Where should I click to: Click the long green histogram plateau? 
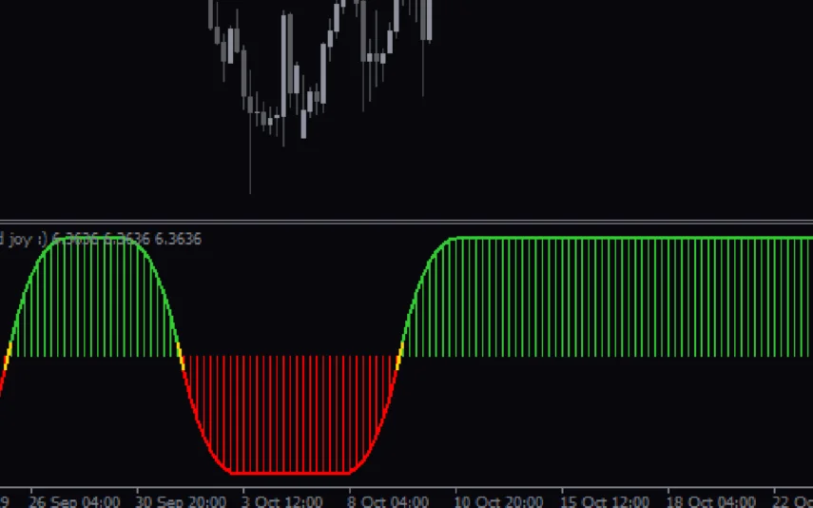coord(618,297)
